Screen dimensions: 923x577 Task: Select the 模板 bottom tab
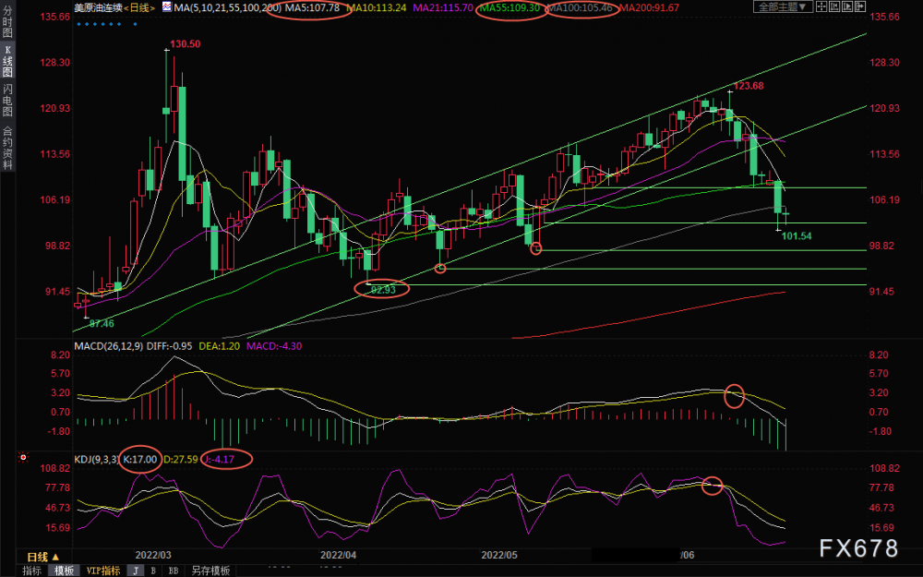[x=65, y=571]
